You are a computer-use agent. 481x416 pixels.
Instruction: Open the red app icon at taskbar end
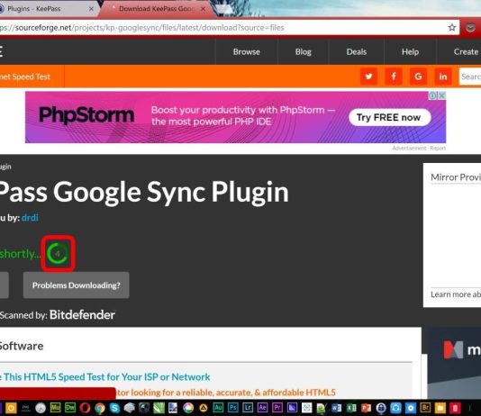pos(455,408)
